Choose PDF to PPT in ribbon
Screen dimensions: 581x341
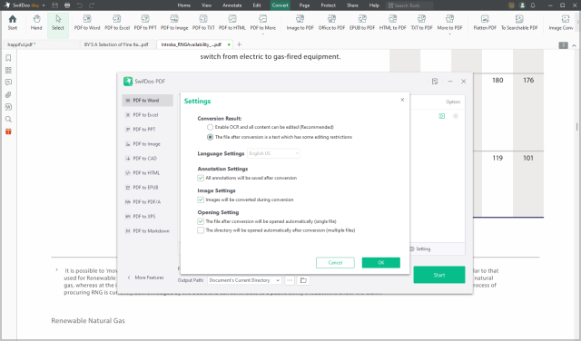[145, 23]
